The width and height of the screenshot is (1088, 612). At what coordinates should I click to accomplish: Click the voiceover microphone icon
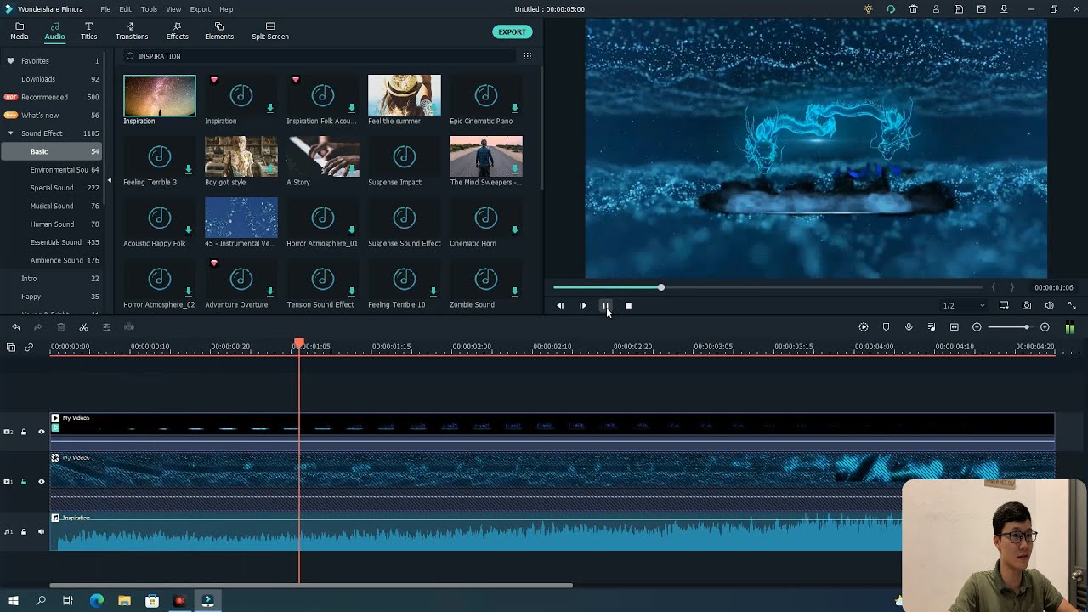[x=909, y=327]
